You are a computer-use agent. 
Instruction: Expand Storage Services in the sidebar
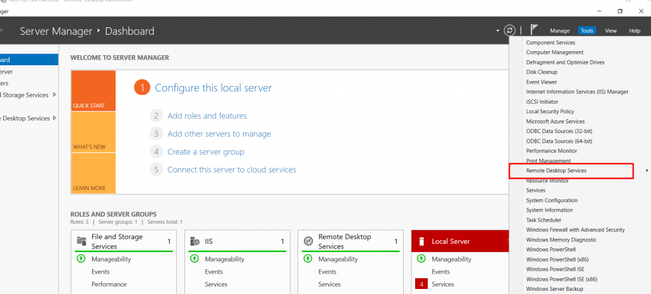click(x=55, y=95)
